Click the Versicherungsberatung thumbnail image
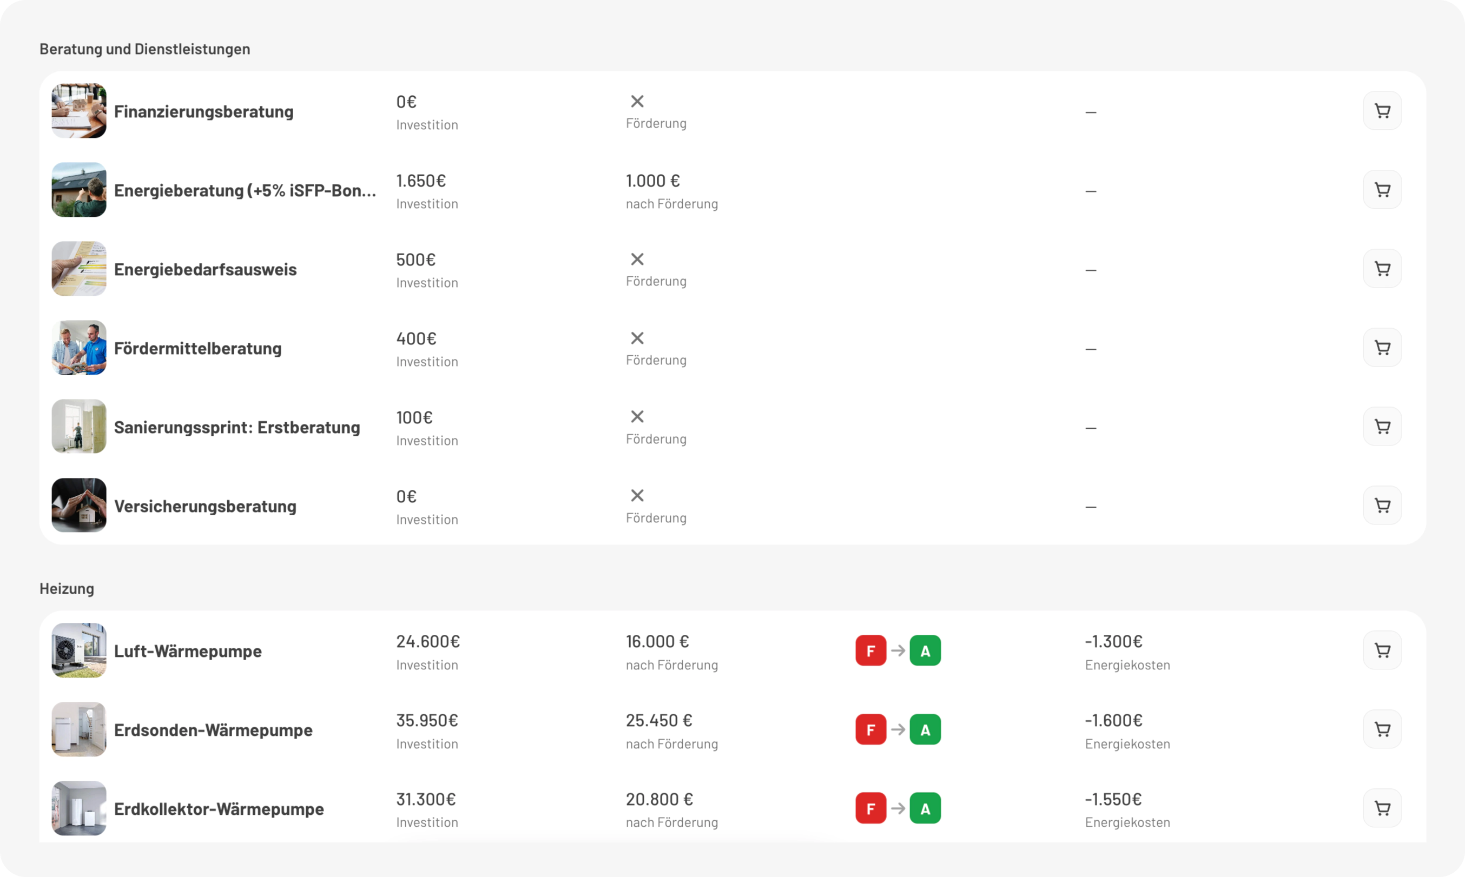This screenshot has width=1465, height=877. [78, 506]
